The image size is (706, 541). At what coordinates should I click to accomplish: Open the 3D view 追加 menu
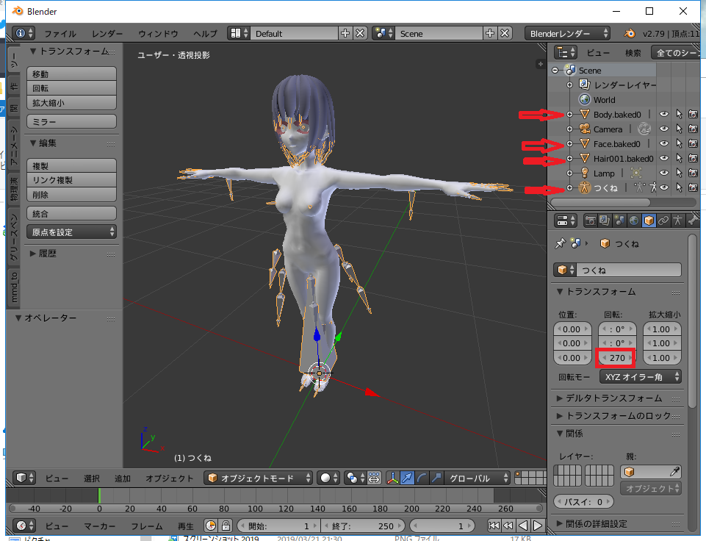(122, 479)
